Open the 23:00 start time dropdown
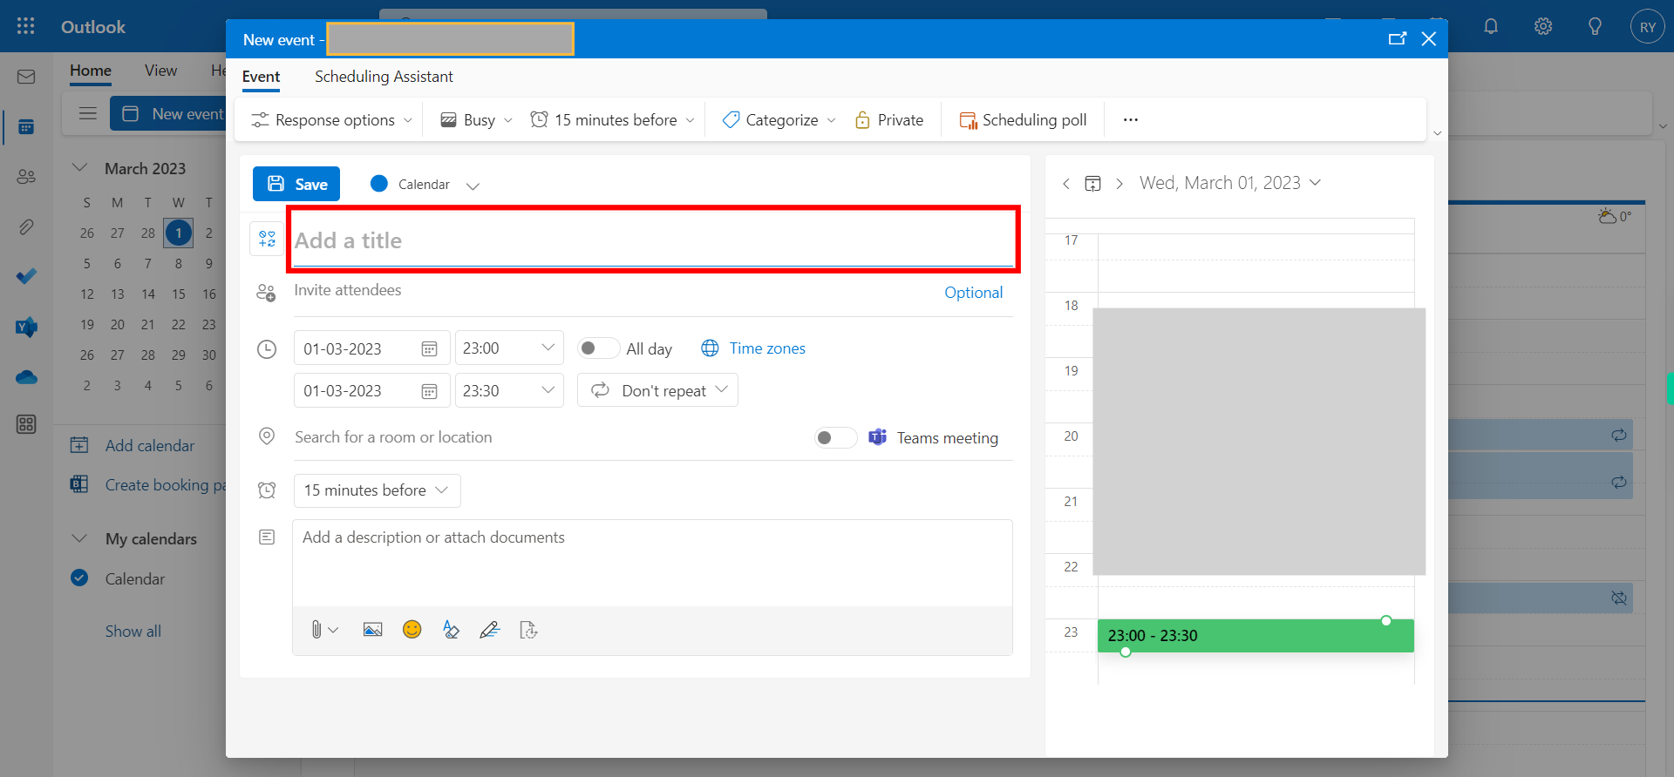Viewport: 1674px width, 777px height. point(509,348)
